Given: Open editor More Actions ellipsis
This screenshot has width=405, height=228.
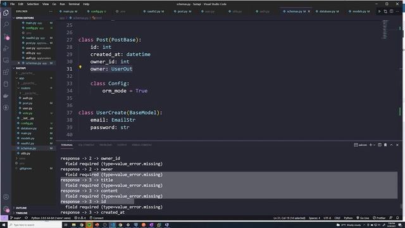Looking at the screenshot, I should tap(397, 11).
